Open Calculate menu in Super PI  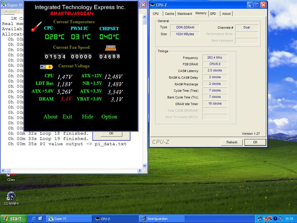[x=11, y=11]
